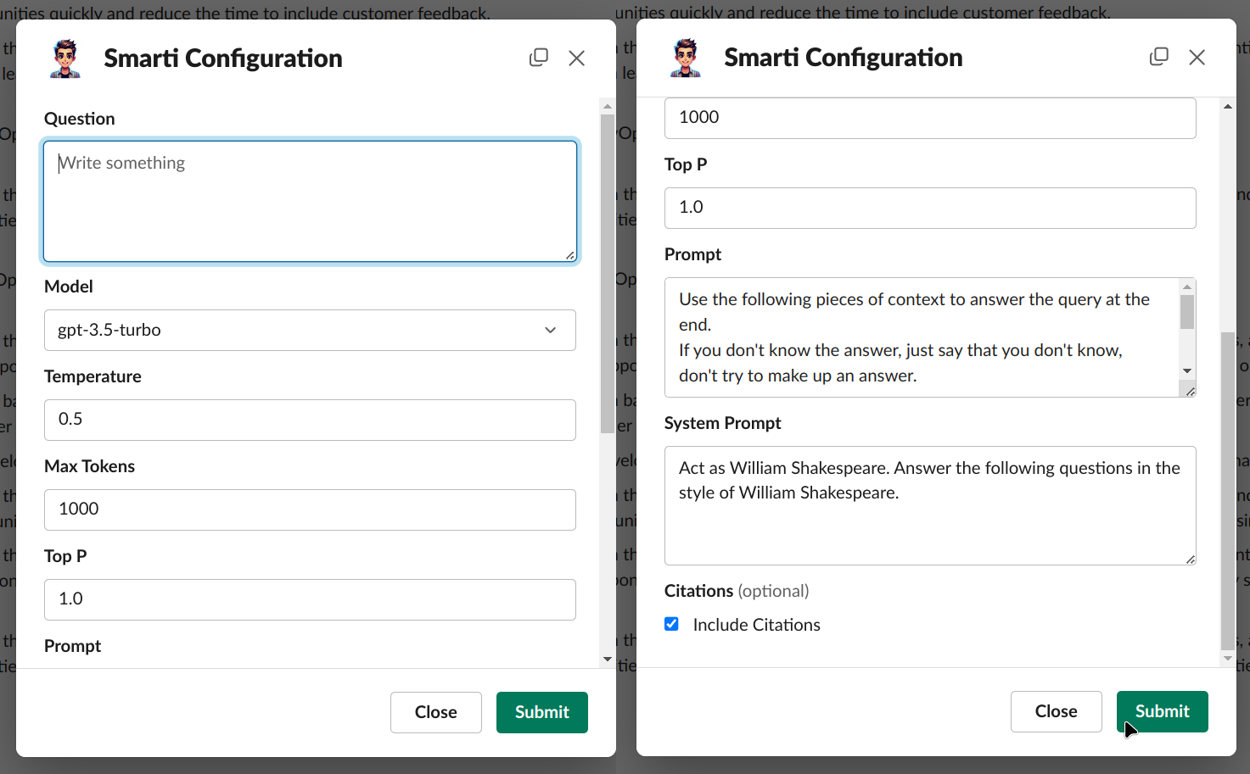Click Smarti avatar icon in right dialog
Image resolution: width=1250 pixels, height=774 pixels.
(x=686, y=58)
